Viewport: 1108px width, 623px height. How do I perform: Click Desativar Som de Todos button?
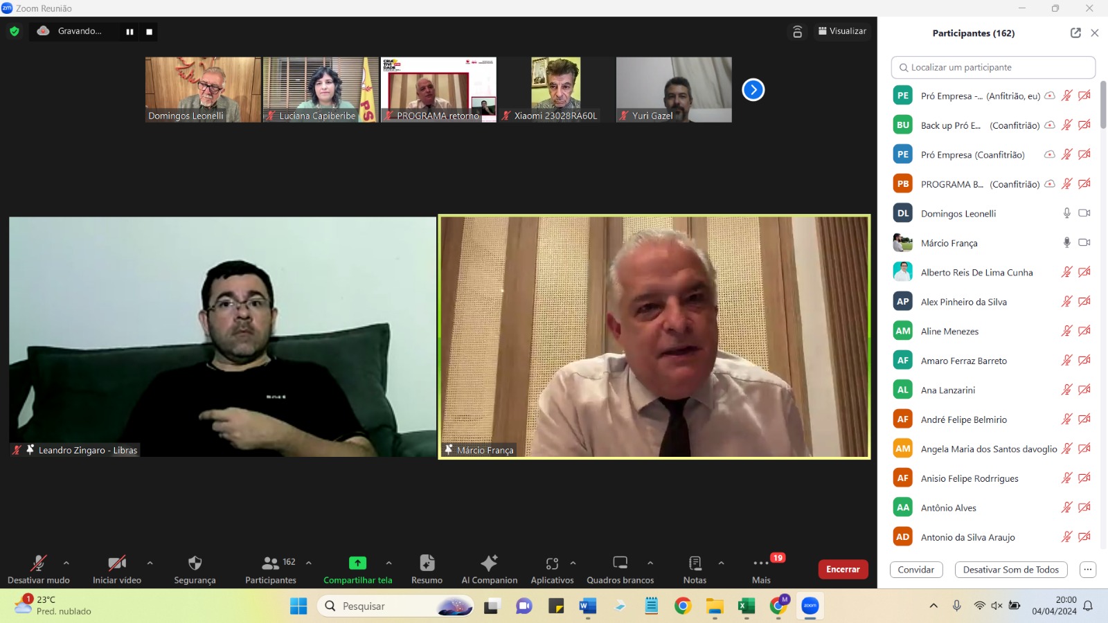click(1010, 570)
